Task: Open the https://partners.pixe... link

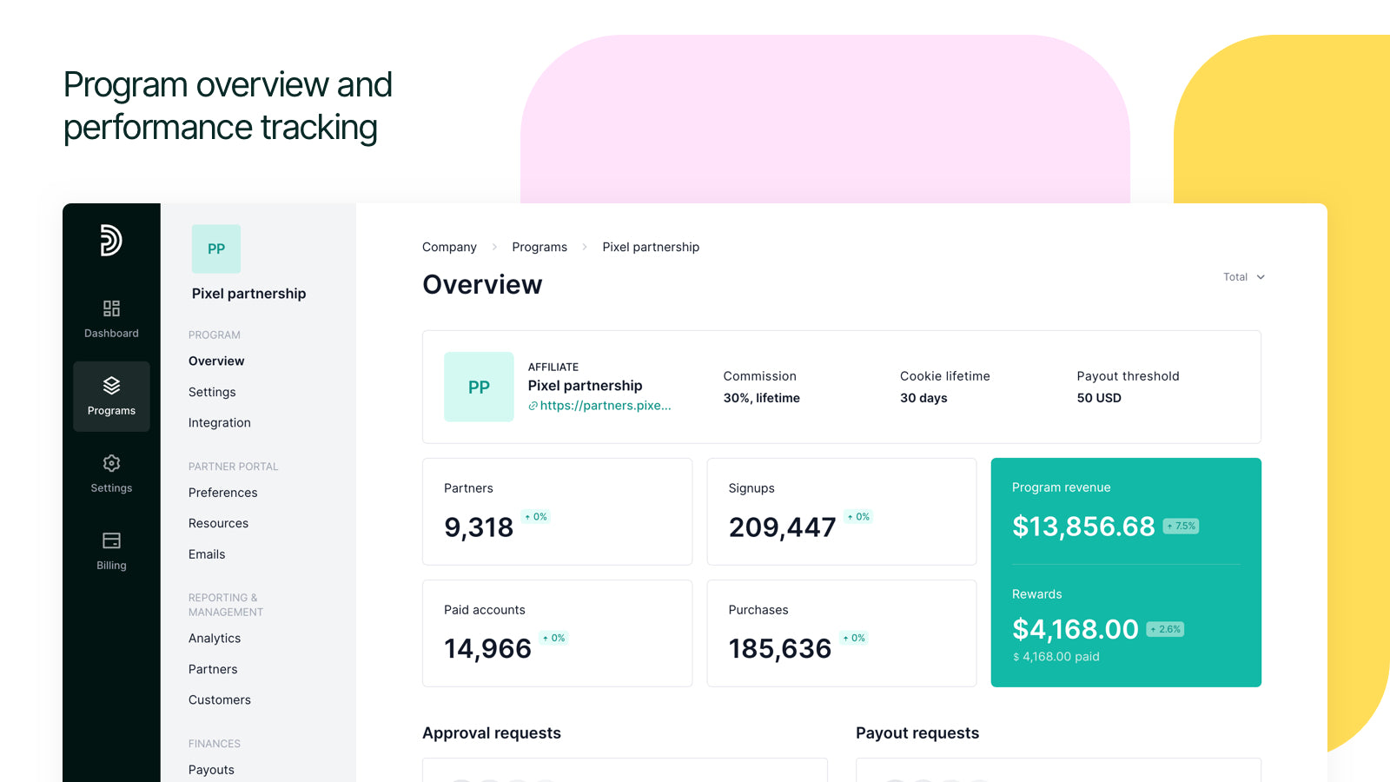Action: [x=604, y=405]
